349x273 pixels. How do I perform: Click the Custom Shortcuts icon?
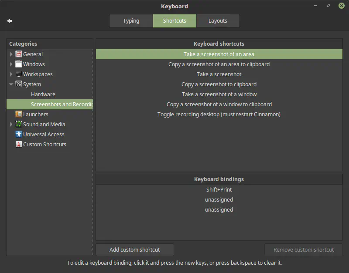[19, 144]
